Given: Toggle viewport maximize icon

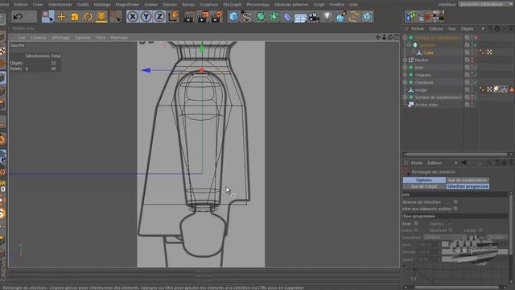Looking at the screenshot, I should click(397, 37).
